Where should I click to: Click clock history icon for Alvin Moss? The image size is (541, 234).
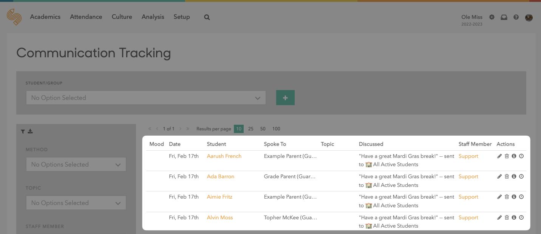pyautogui.click(x=521, y=217)
